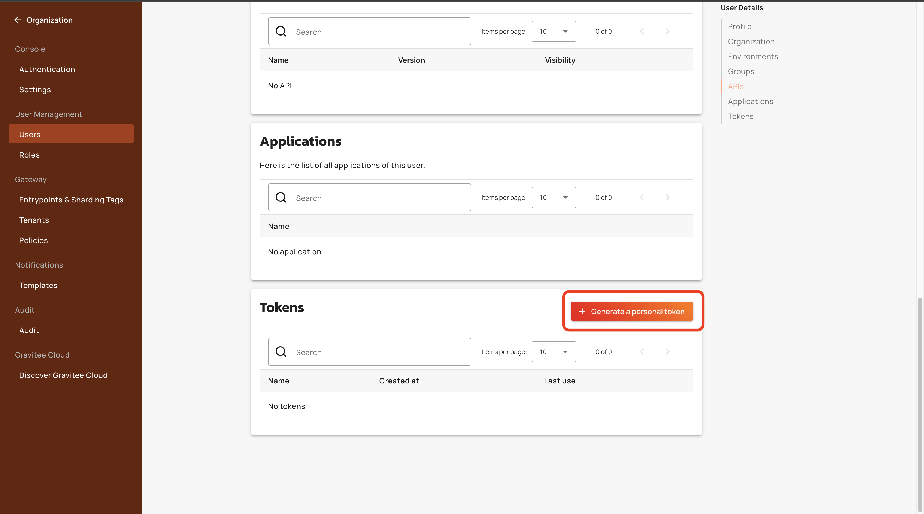Click the magnifier icon in APIs search
Screen dimensions: 924x514
tap(281, 32)
